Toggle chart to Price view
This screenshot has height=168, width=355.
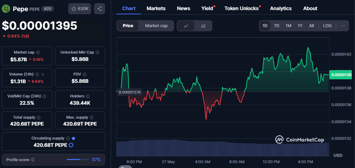[x=128, y=26]
